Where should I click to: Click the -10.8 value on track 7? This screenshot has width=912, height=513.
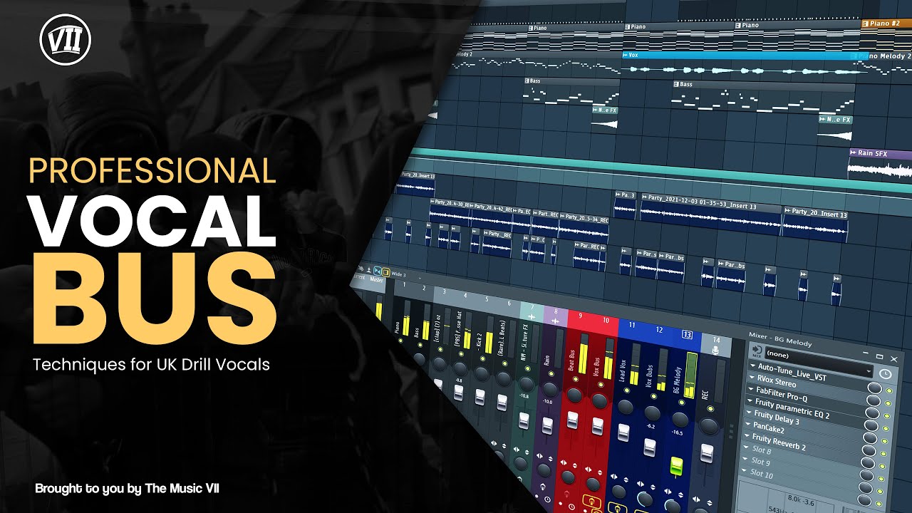coord(524,396)
